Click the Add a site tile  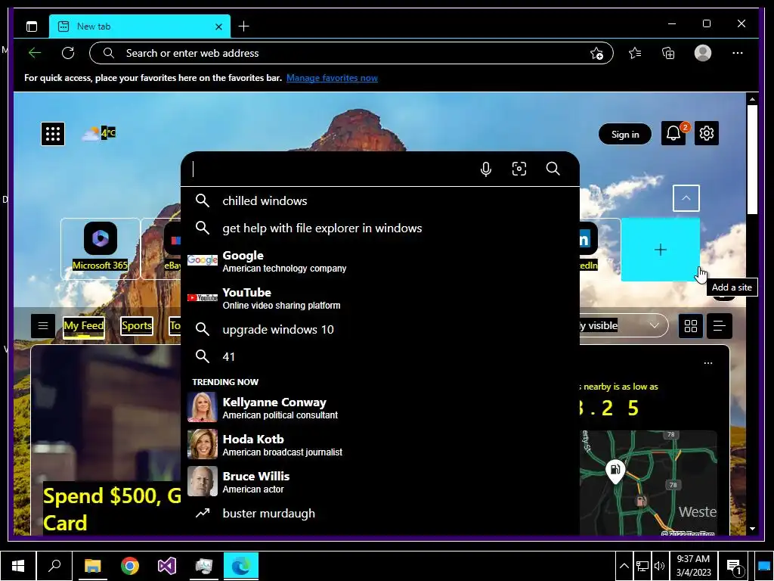pos(661,250)
